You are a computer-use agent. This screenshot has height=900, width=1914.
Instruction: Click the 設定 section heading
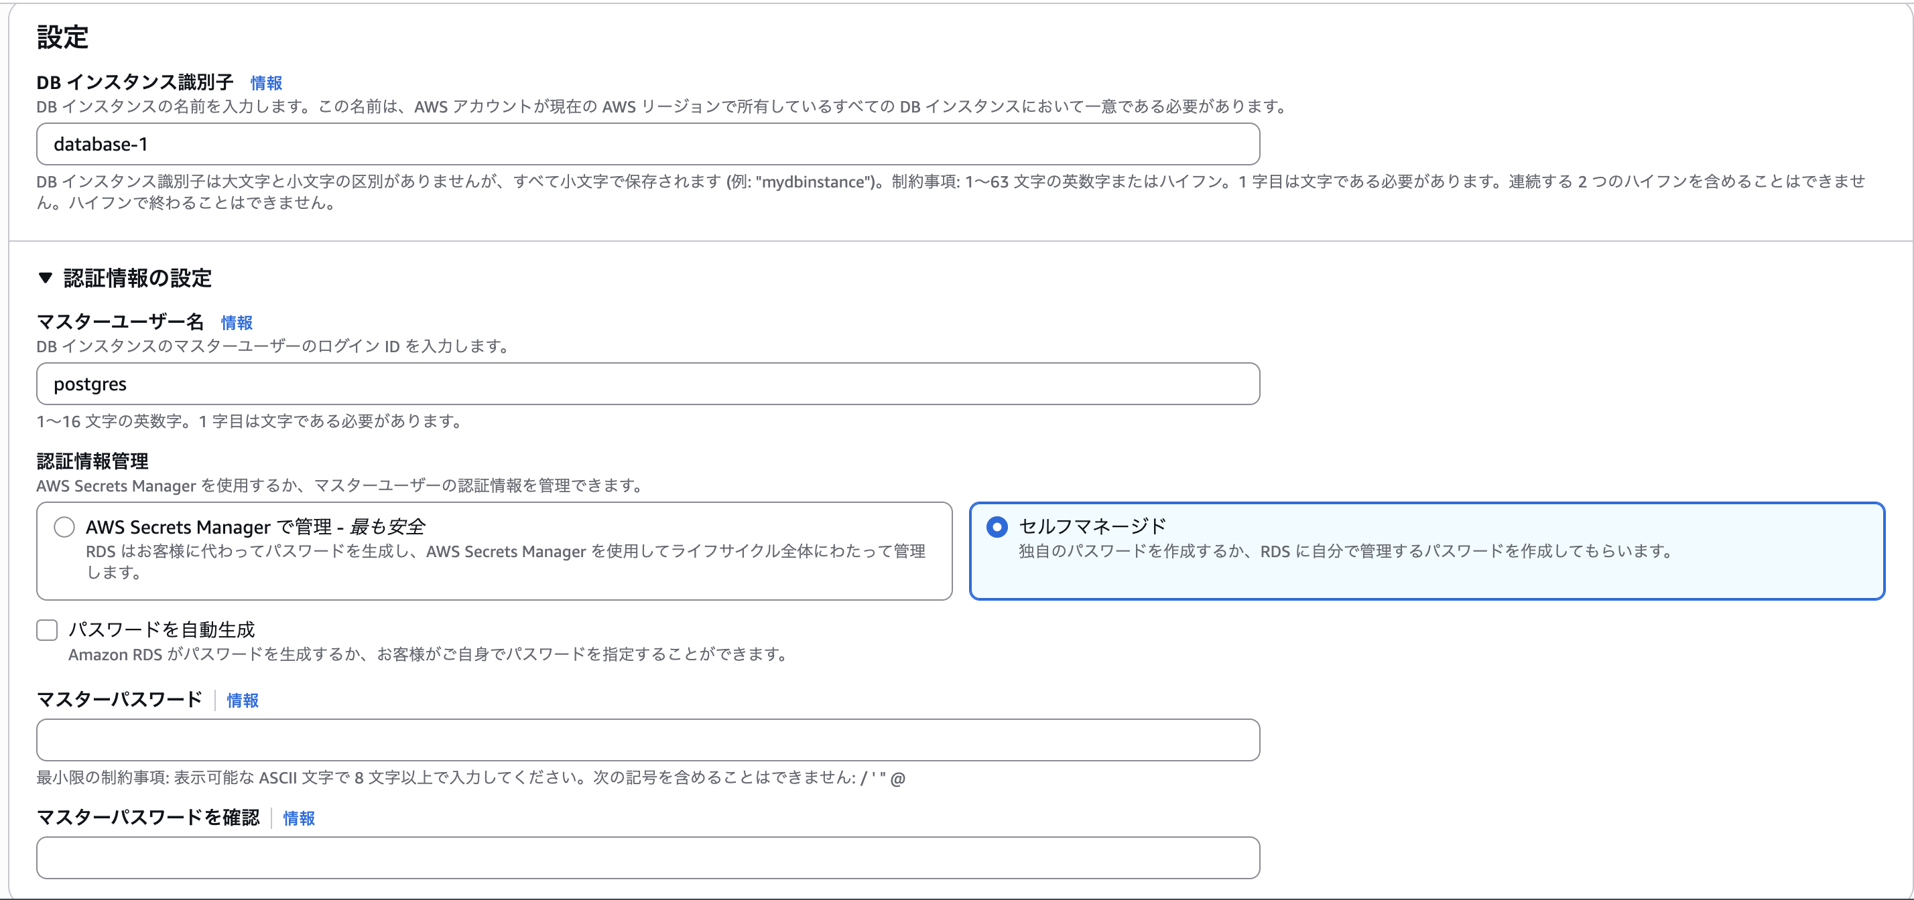coord(61,37)
